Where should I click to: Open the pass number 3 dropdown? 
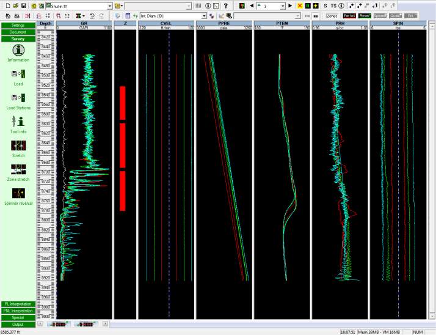coord(283,6)
